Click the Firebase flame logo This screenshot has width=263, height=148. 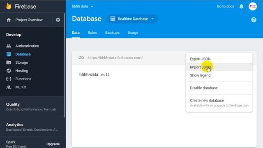pyautogui.click(x=9, y=7)
